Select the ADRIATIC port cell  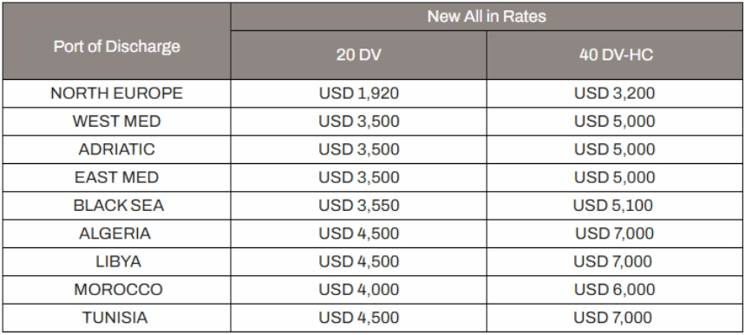point(116,149)
